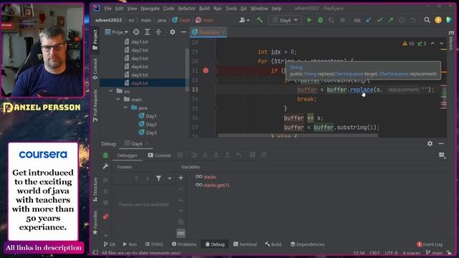459x258 pixels.
Task: Go to next highlighted error arrow
Action: [x=442, y=43]
